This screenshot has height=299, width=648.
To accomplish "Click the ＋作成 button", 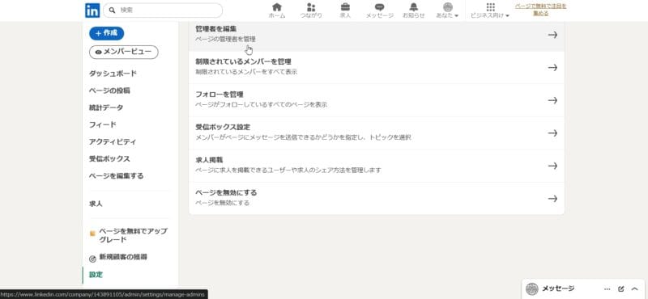I will coord(107,33).
